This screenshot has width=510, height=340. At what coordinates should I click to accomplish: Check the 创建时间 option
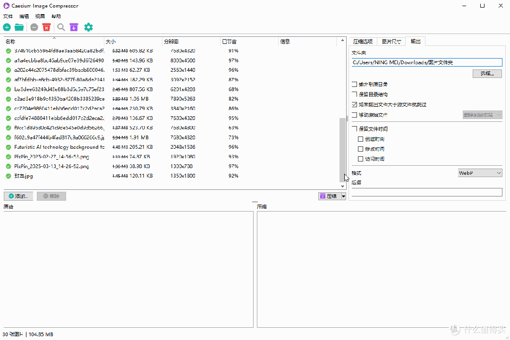[x=360, y=139]
